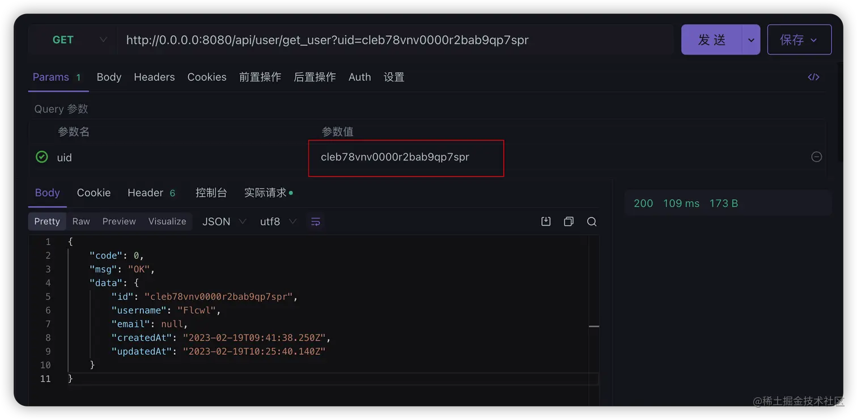Download the response body to file
The height and width of the screenshot is (420, 857).
(546, 222)
